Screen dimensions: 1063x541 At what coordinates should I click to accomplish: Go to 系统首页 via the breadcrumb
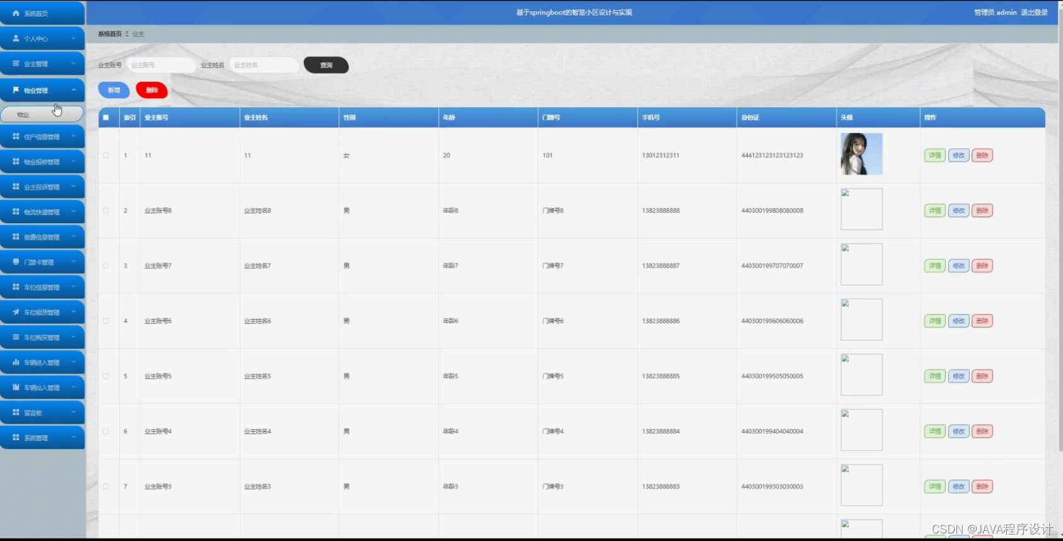110,34
